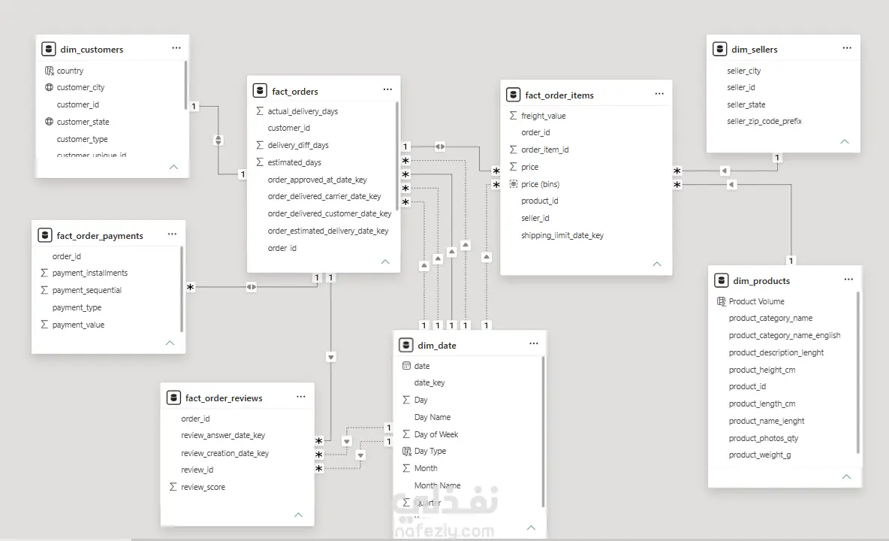Select the orders-to-reviews relationship direction arrow
This screenshot has width=889, height=541.
click(330, 357)
